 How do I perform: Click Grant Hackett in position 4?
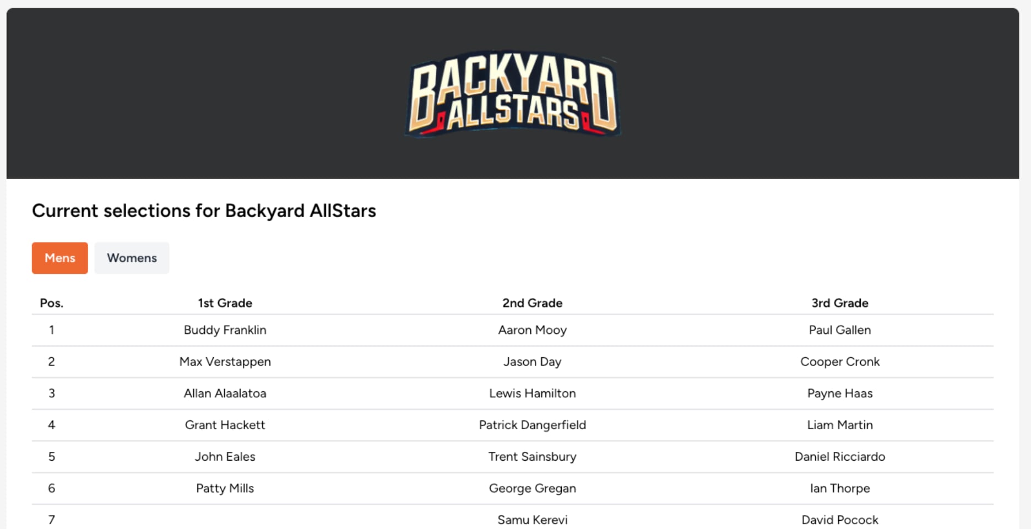tap(225, 425)
